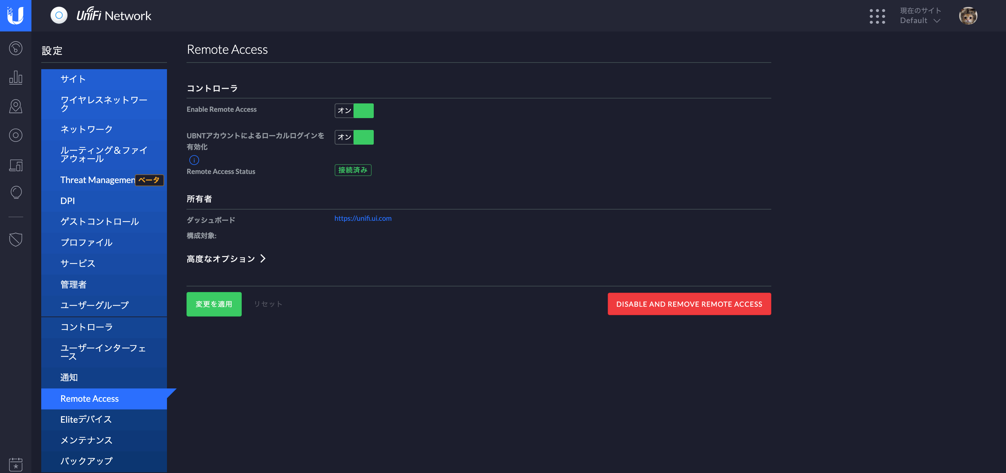Click the ダッシュボード label

(211, 220)
